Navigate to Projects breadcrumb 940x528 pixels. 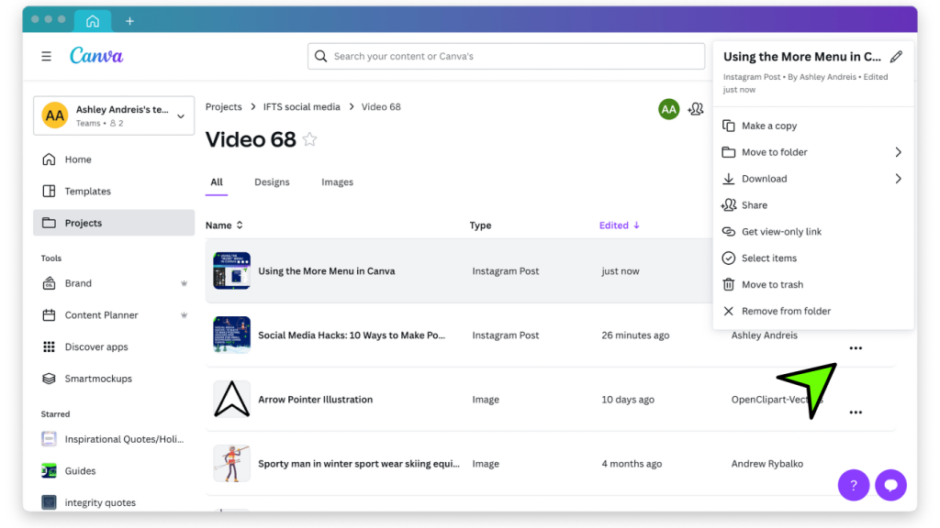tap(224, 106)
